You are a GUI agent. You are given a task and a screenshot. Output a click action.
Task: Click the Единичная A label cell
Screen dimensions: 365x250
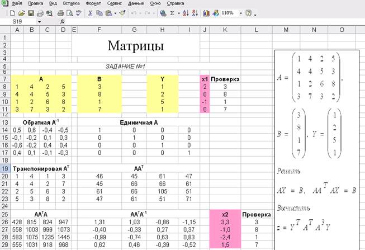(139, 122)
